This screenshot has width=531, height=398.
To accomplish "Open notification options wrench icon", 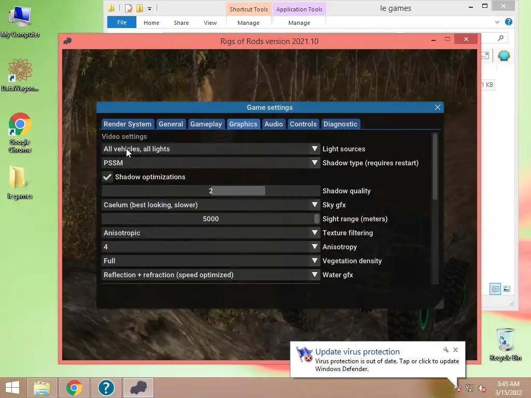I will (445, 350).
